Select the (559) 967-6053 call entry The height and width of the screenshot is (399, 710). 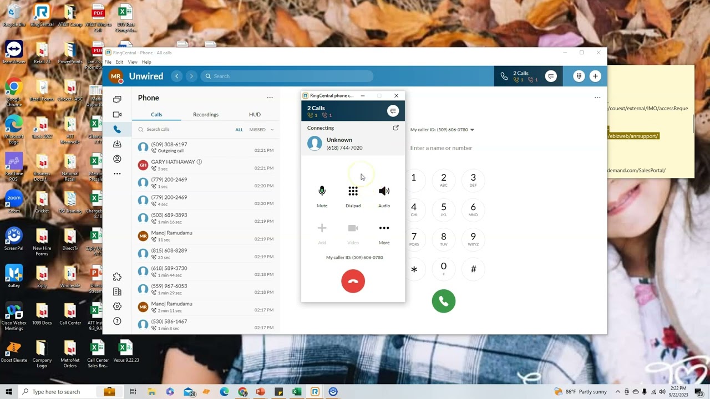pos(205,289)
